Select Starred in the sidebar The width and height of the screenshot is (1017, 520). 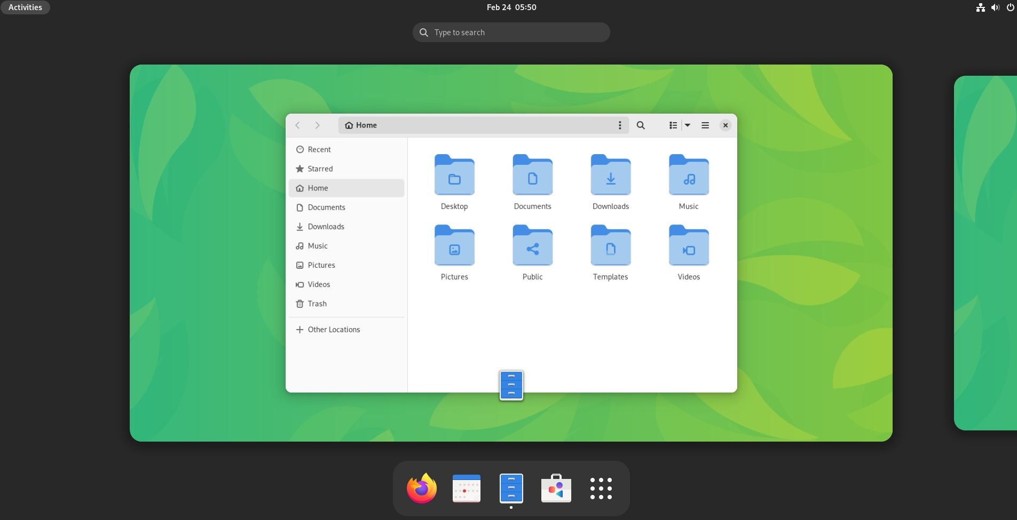point(320,169)
